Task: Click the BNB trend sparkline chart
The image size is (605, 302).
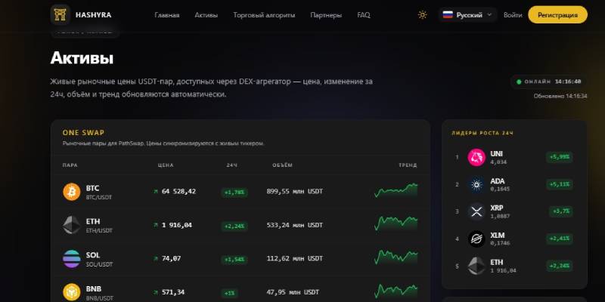Action: (x=396, y=291)
